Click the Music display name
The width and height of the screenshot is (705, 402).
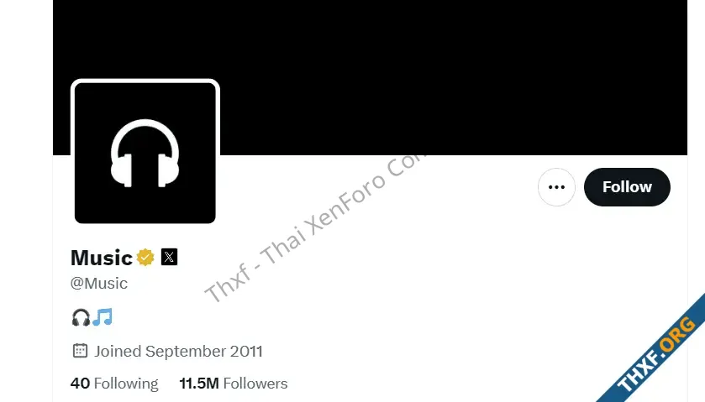[x=102, y=258]
